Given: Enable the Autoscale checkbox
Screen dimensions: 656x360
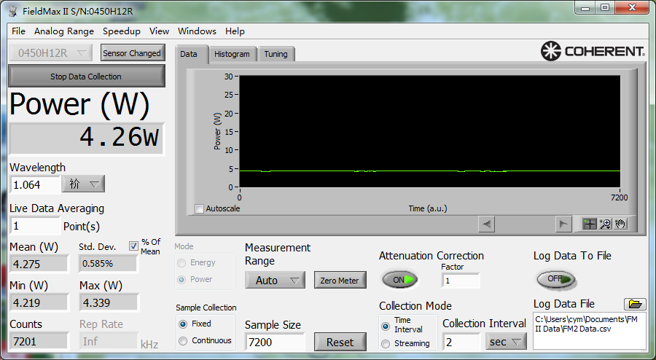Looking at the screenshot, I should (x=200, y=208).
